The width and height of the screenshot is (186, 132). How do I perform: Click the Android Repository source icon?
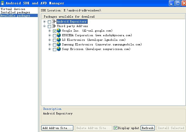(x=54, y=21)
